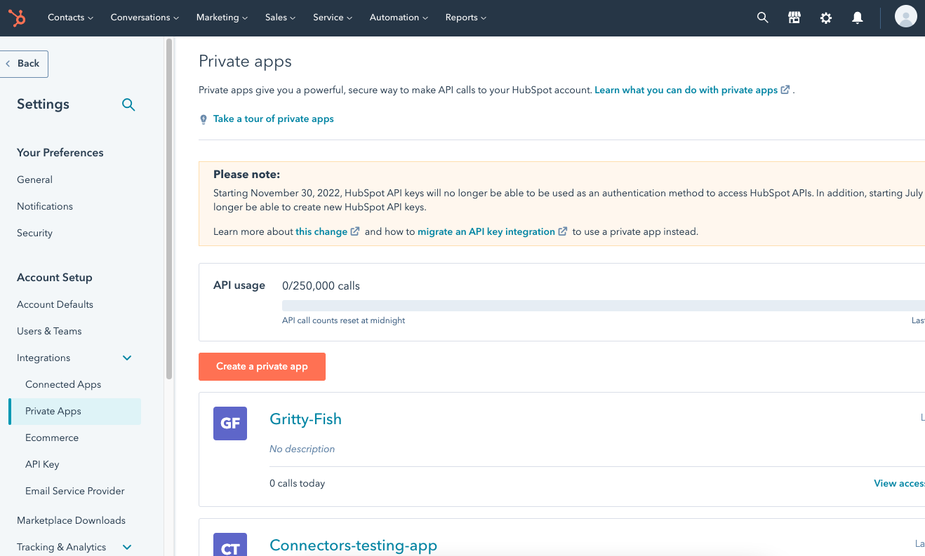
Task: Click the 'Account Setup' heading
Action: (54, 278)
